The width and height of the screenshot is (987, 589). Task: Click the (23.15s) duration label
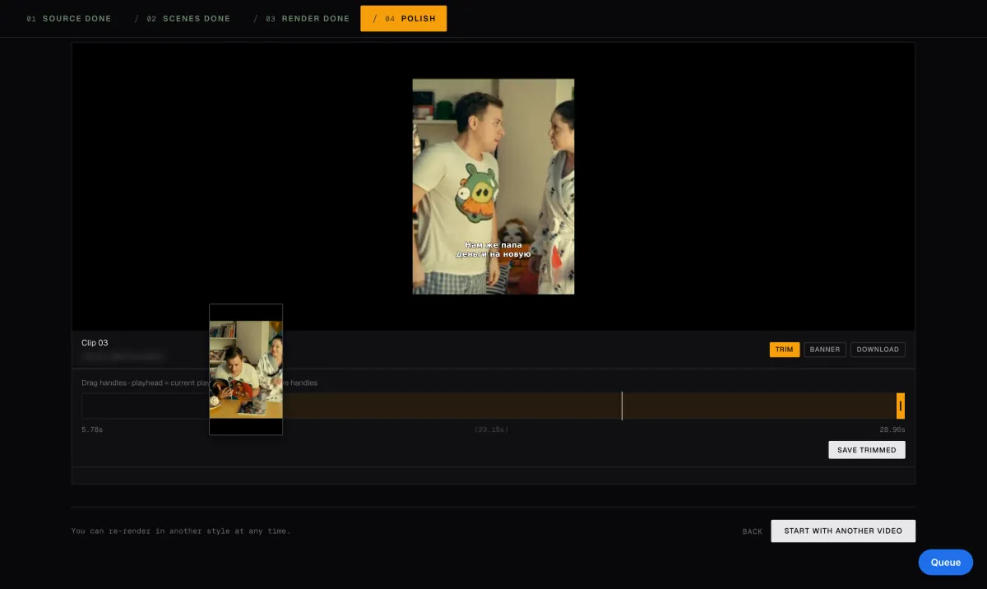492,430
